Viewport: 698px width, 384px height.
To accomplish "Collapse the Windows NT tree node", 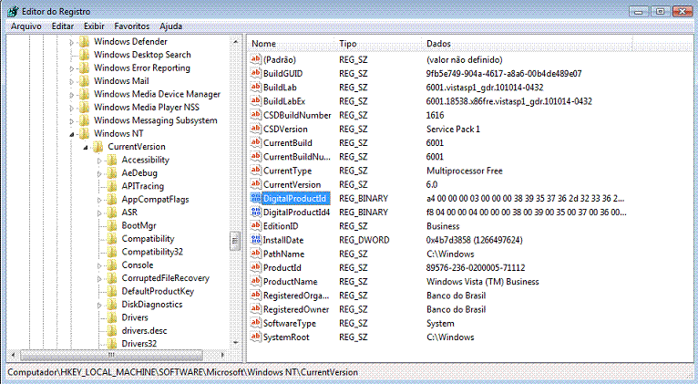I will pos(72,134).
